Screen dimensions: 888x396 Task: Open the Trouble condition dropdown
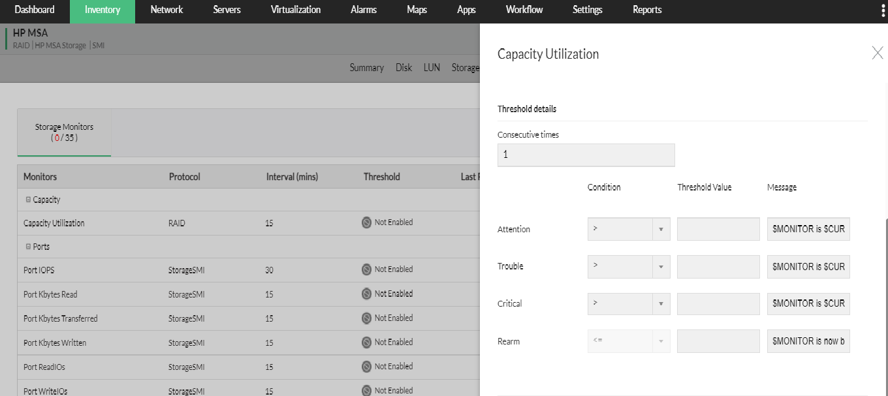(661, 266)
